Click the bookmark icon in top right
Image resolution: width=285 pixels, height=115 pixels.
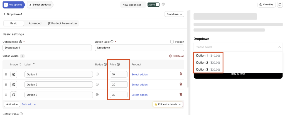280,5
